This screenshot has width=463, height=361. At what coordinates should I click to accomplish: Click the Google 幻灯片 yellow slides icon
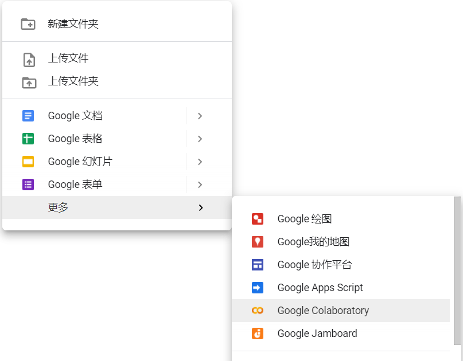pyautogui.click(x=29, y=162)
